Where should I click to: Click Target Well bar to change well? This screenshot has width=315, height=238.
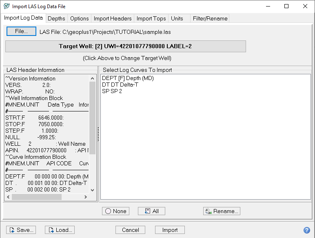tap(125, 46)
